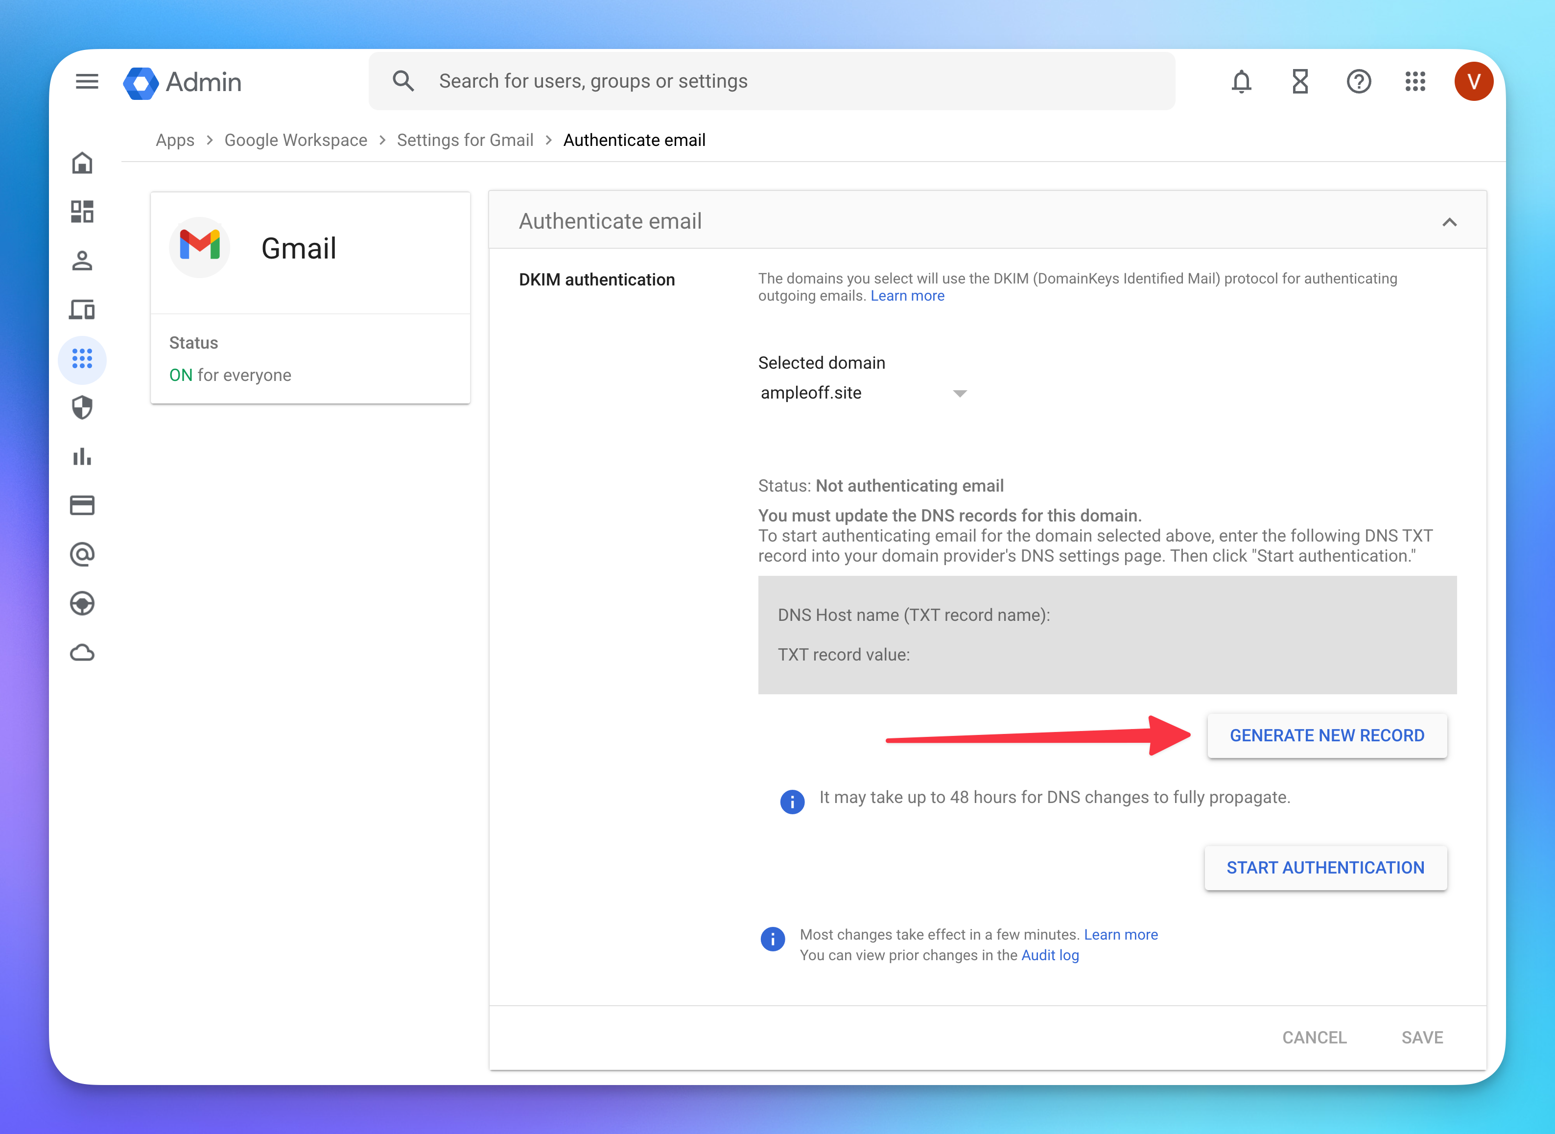Click the search users and settings field
1555x1134 pixels.
click(771, 82)
